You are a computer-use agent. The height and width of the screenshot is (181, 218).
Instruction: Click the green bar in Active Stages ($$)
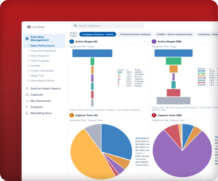point(174,61)
